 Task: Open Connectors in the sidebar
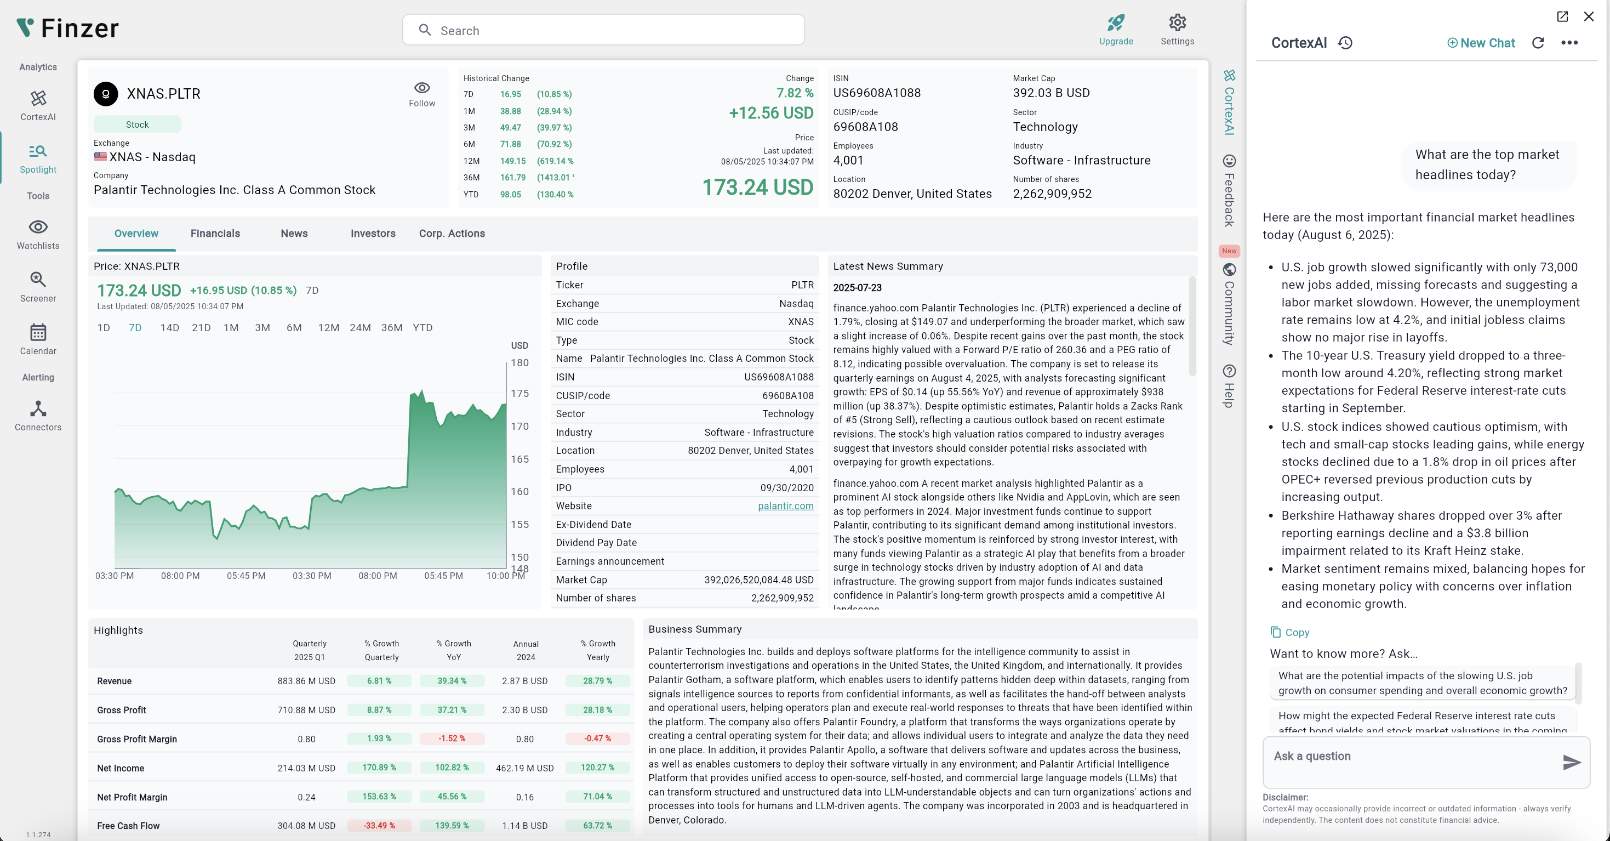point(38,417)
